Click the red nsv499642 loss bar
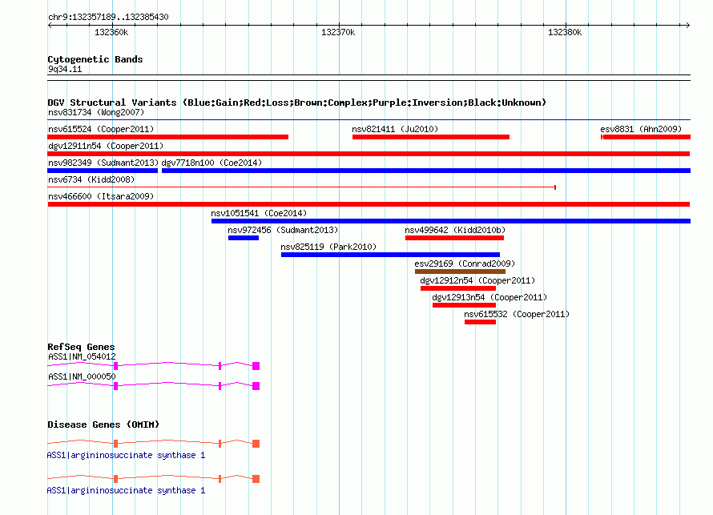 click(x=454, y=238)
